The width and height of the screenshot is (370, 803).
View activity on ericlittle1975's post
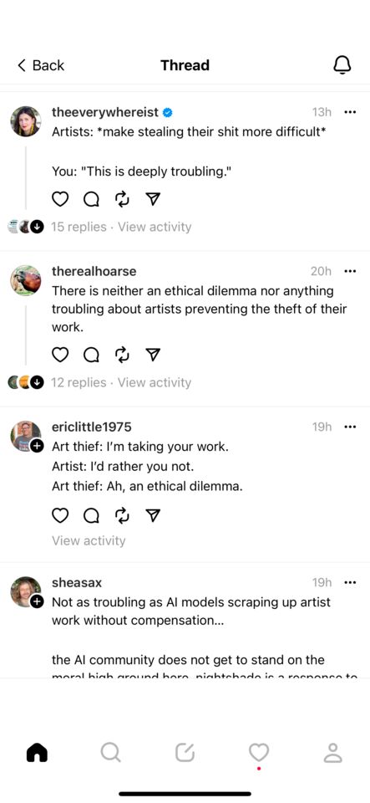tap(89, 541)
